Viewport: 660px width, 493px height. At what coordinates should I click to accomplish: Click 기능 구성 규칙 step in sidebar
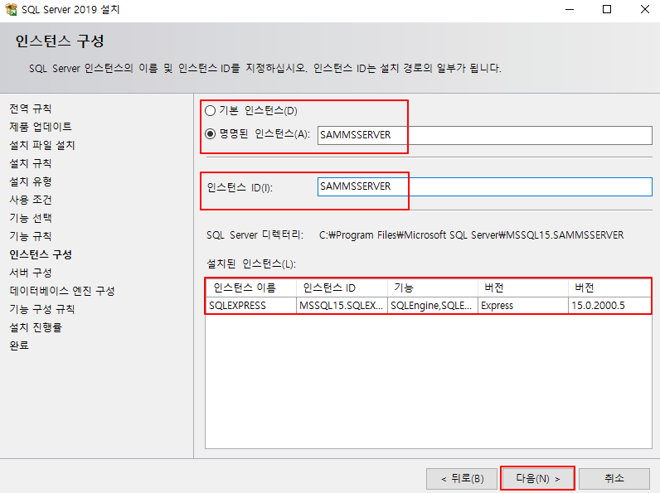(42, 309)
